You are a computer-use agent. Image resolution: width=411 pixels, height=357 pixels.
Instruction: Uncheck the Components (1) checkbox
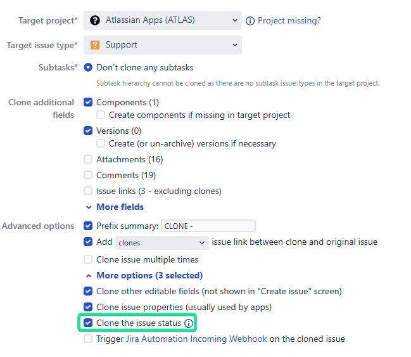click(x=88, y=102)
